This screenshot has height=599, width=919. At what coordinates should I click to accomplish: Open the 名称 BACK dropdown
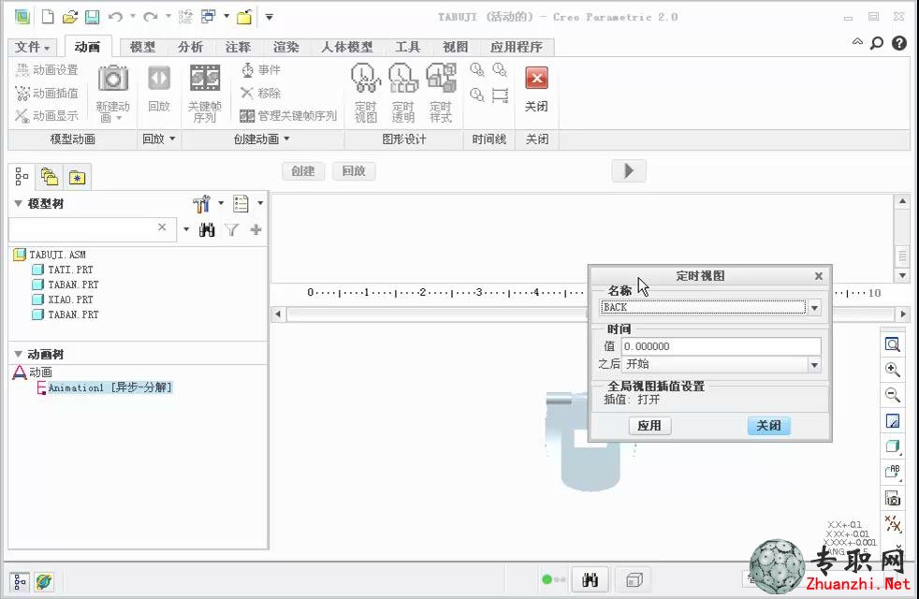click(815, 308)
